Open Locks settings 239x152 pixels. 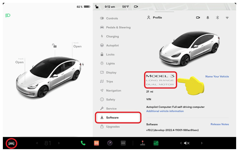tap(107, 54)
